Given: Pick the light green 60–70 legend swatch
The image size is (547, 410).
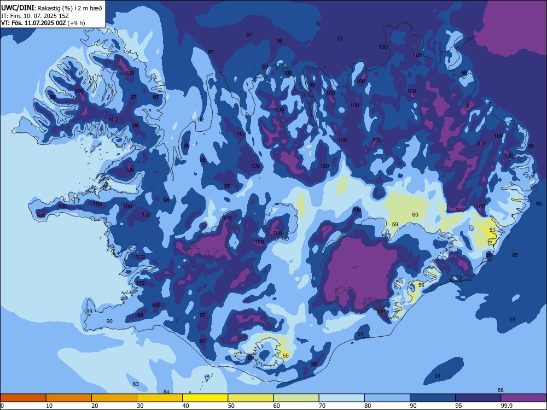Looking at the screenshot, I should click(x=296, y=398).
